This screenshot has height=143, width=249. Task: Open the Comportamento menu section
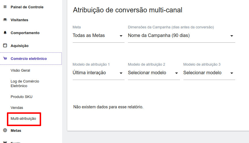(x=25, y=33)
